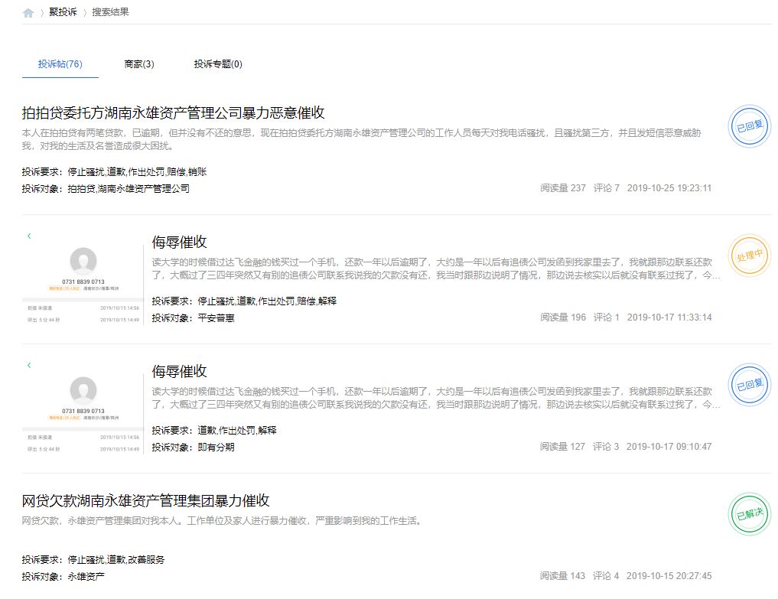Click complaint target 即有分期
This screenshot has height=599, width=778.
click(x=216, y=447)
